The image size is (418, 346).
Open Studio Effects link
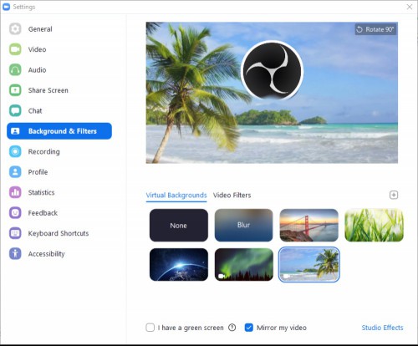[382, 328]
